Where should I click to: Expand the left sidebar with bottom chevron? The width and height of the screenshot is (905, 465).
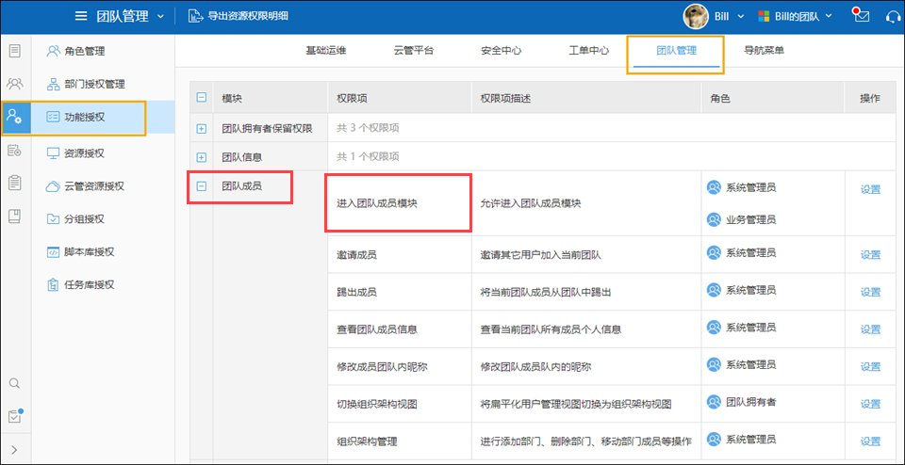[x=14, y=450]
